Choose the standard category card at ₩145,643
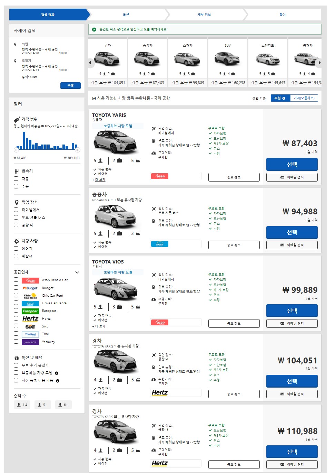The height and width of the screenshot is (473, 336). pos(268,62)
